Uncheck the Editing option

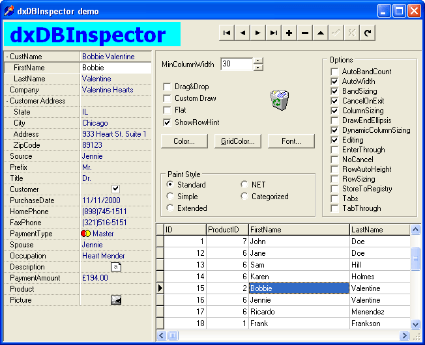coord(334,140)
